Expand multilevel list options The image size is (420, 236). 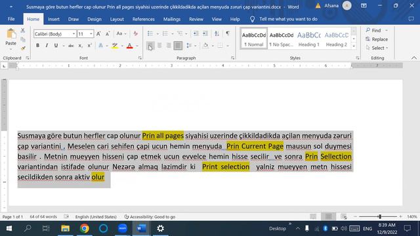pos(186,33)
